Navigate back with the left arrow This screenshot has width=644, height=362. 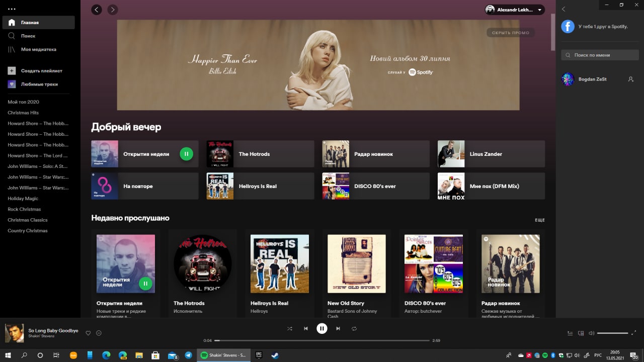[x=97, y=10]
